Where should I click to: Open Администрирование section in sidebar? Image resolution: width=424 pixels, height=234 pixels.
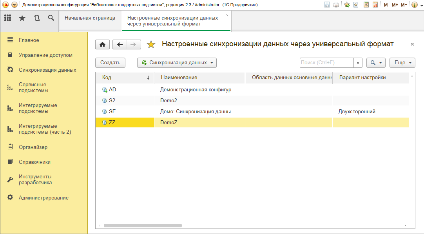pos(43,198)
